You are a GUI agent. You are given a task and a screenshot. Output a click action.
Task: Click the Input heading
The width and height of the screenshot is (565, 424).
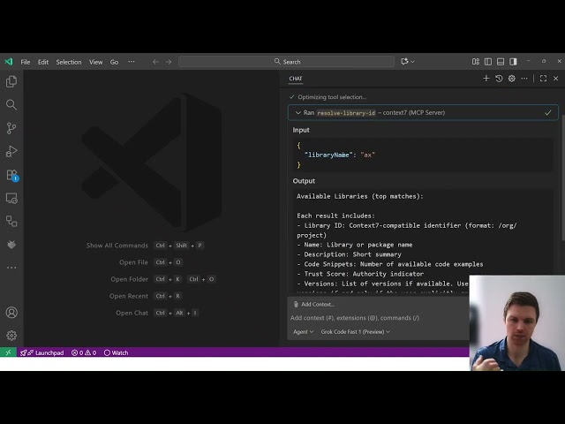pyautogui.click(x=301, y=130)
